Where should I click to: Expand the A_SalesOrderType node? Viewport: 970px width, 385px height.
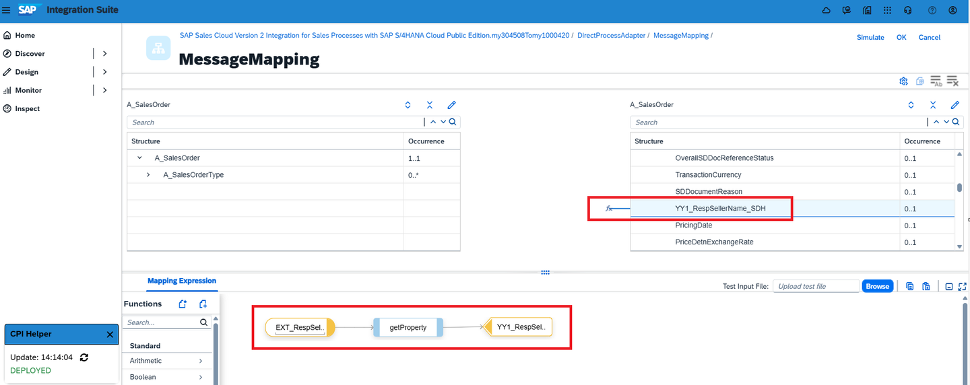148,175
